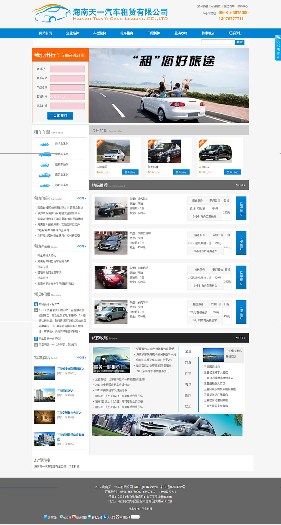
Task: Switch to the 购物 tab in tourism panel
Action: click(188, 373)
